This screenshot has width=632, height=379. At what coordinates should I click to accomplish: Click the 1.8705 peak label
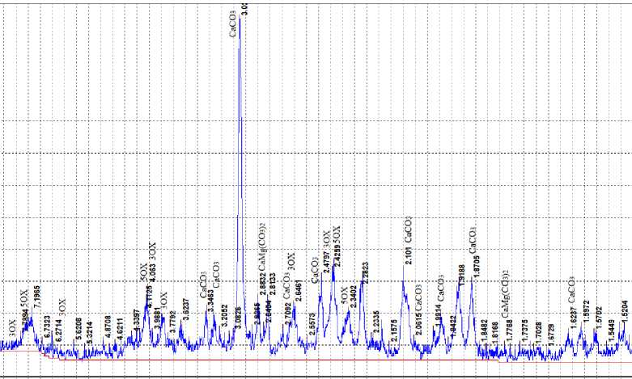click(476, 266)
